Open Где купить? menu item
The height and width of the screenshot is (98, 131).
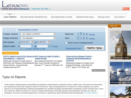click(119, 17)
